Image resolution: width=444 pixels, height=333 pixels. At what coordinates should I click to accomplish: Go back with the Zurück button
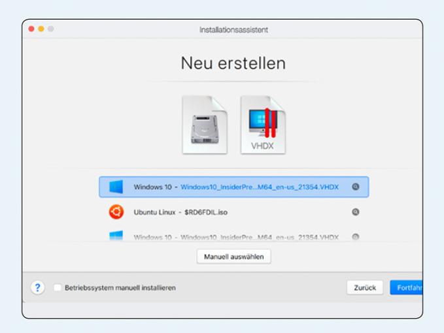pyautogui.click(x=365, y=287)
